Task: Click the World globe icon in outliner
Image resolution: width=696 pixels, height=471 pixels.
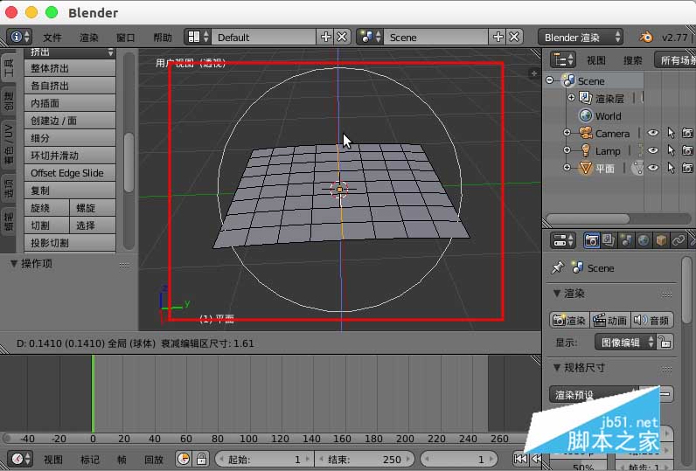Action: pos(586,115)
